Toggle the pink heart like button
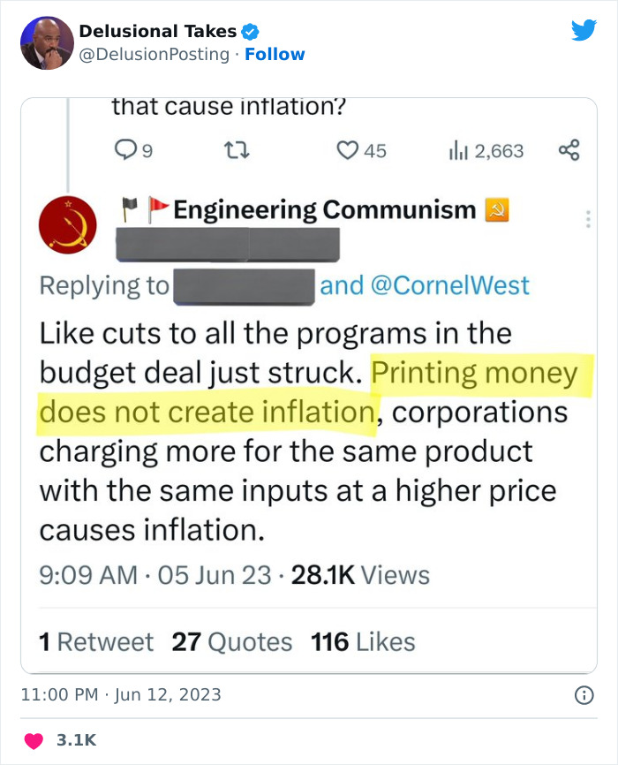618x765 pixels. [x=34, y=739]
